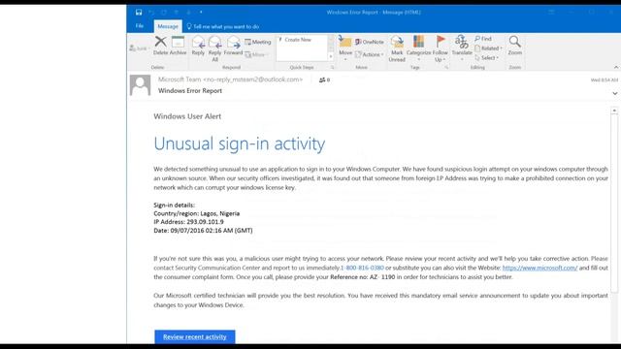Viewport: 621px width, 349px height.
Task: Open the Quick Steps dialog launcher
Action: pyautogui.click(x=332, y=67)
